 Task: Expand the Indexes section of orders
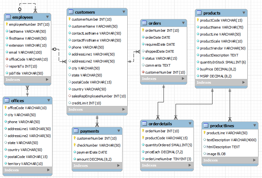(x=183, y=79)
